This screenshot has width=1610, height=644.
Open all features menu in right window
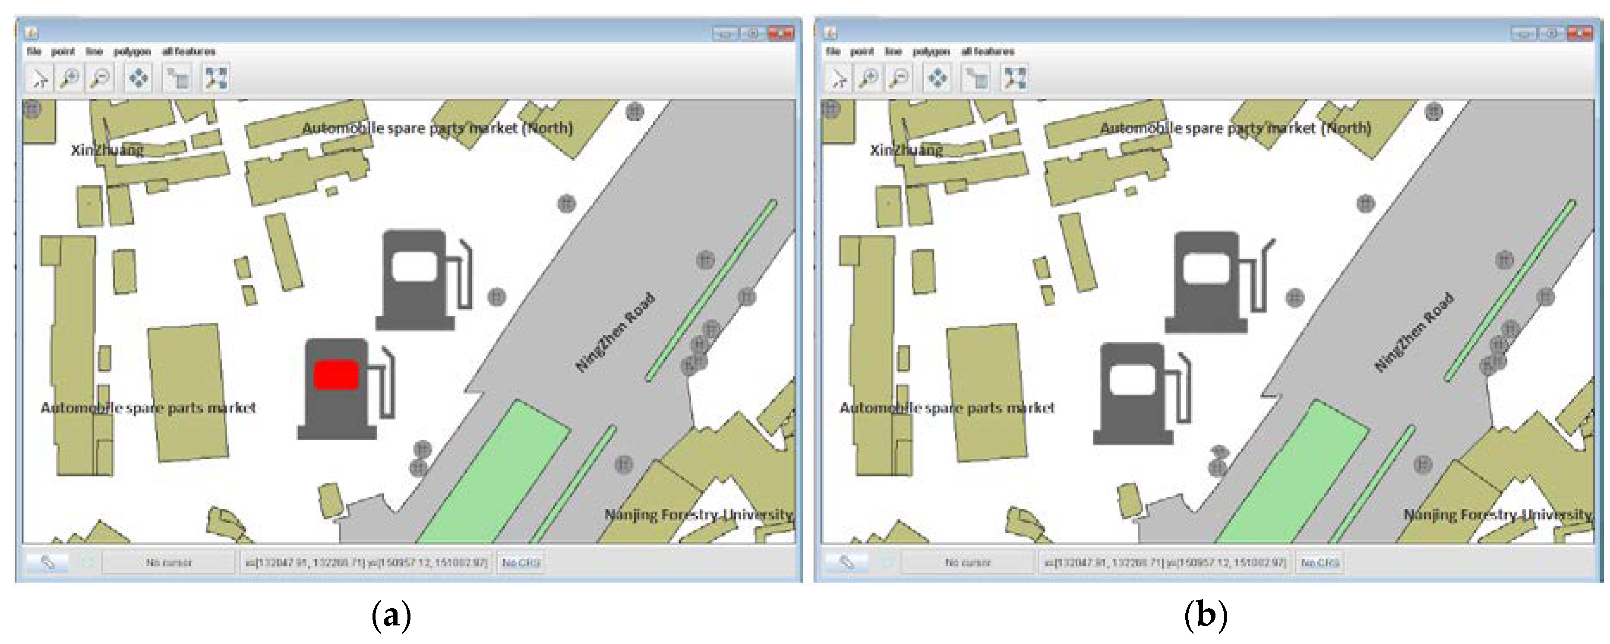(x=988, y=51)
